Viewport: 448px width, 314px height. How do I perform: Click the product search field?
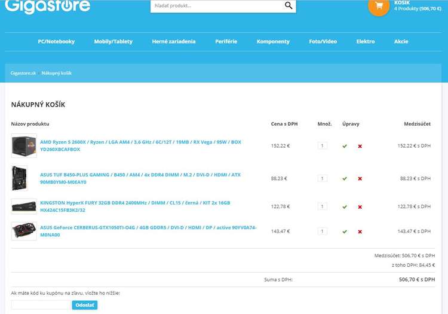tap(217, 6)
